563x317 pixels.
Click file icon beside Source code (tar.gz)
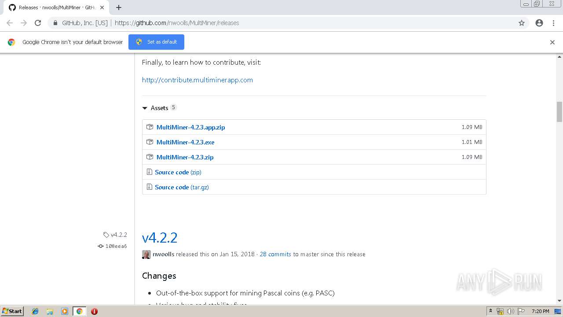[x=149, y=187]
